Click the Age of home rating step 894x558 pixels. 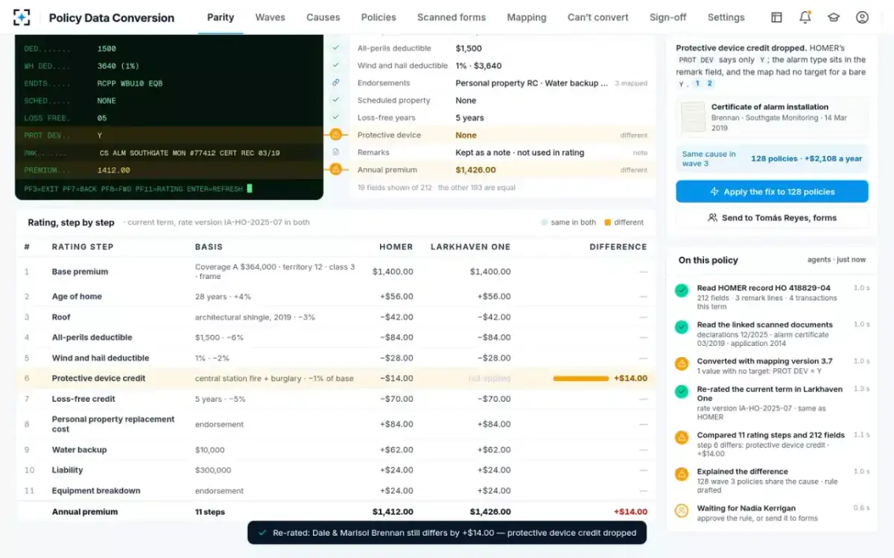[336, 296]
